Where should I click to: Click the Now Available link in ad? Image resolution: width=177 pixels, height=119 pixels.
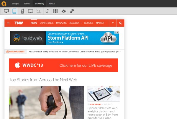pyautogui.click(x=55, y=42)
